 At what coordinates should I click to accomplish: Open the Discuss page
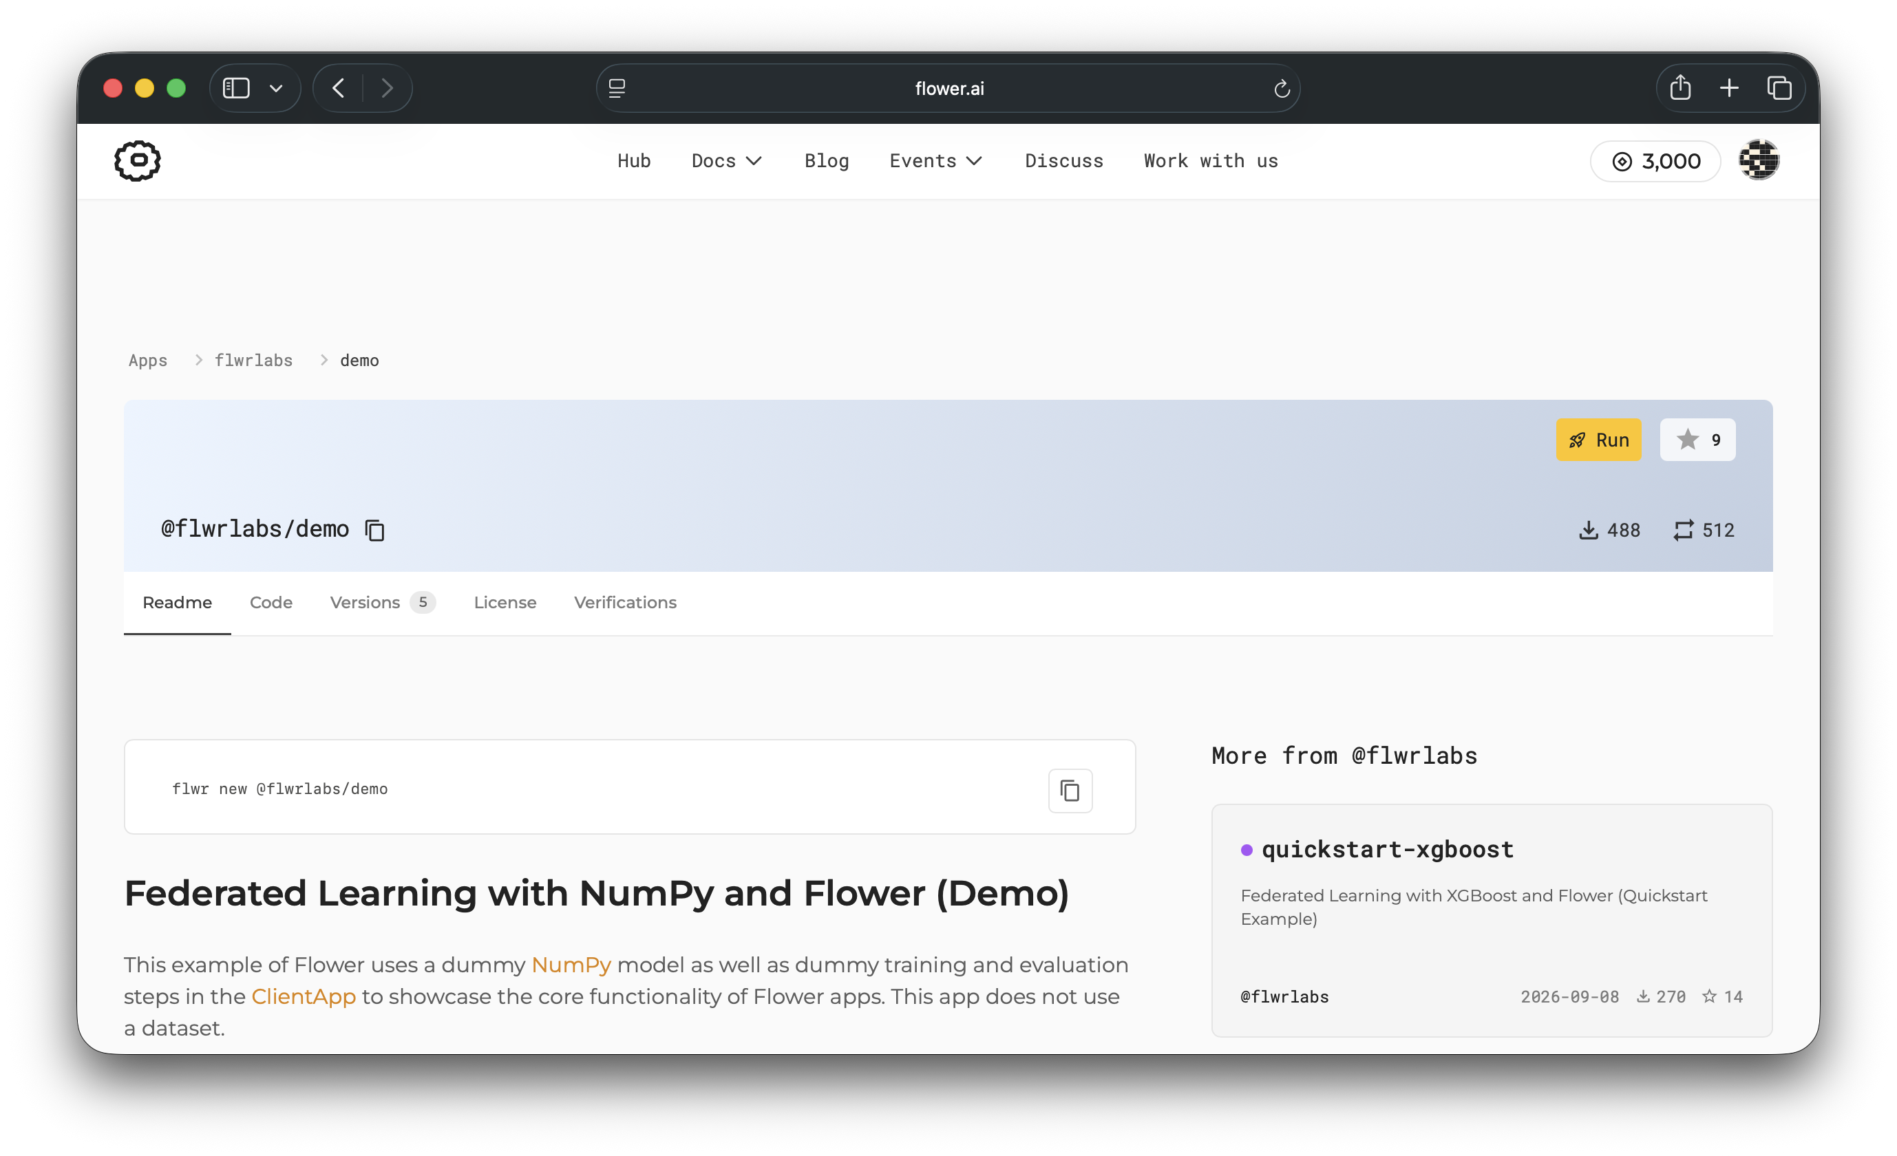click(x=1064, y=161)
